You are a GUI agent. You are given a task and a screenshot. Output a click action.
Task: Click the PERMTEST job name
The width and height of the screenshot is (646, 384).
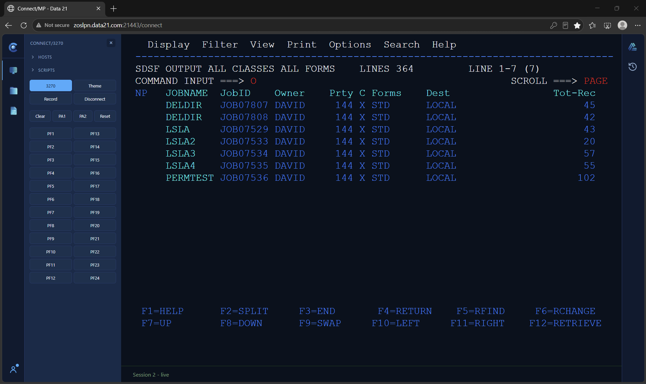190,178
